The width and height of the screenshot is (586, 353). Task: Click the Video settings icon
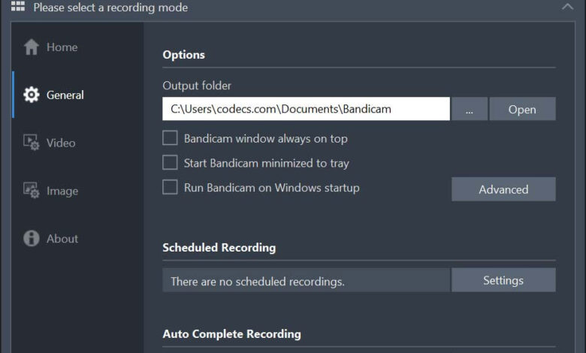32,142
